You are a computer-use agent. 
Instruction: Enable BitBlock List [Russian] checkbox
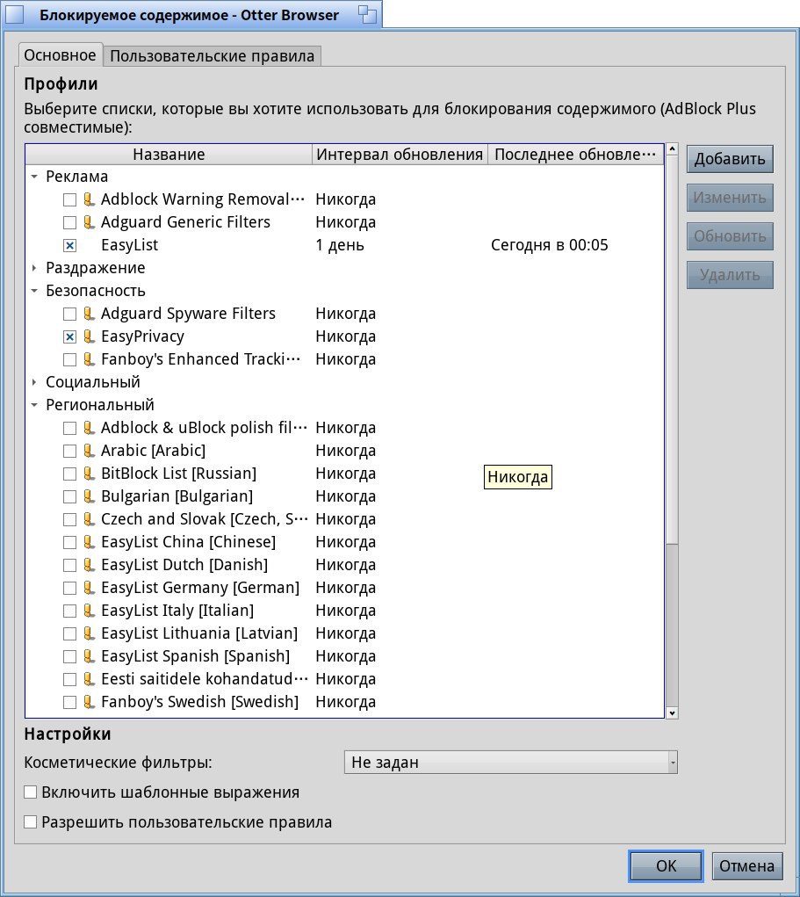pyautogui.click(x=69, y=474)
